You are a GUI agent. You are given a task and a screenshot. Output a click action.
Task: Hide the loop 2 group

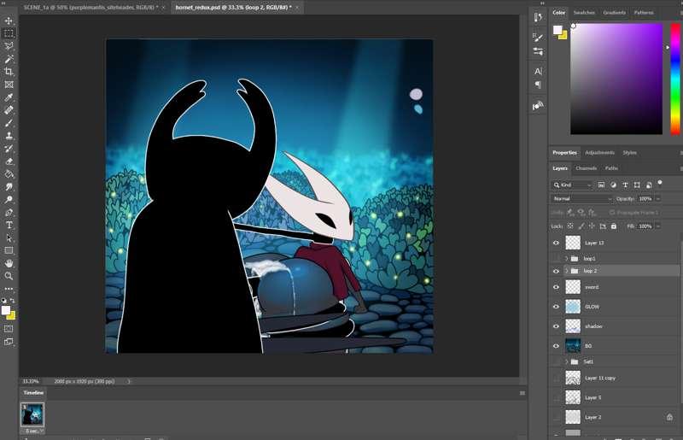point(556,271)
